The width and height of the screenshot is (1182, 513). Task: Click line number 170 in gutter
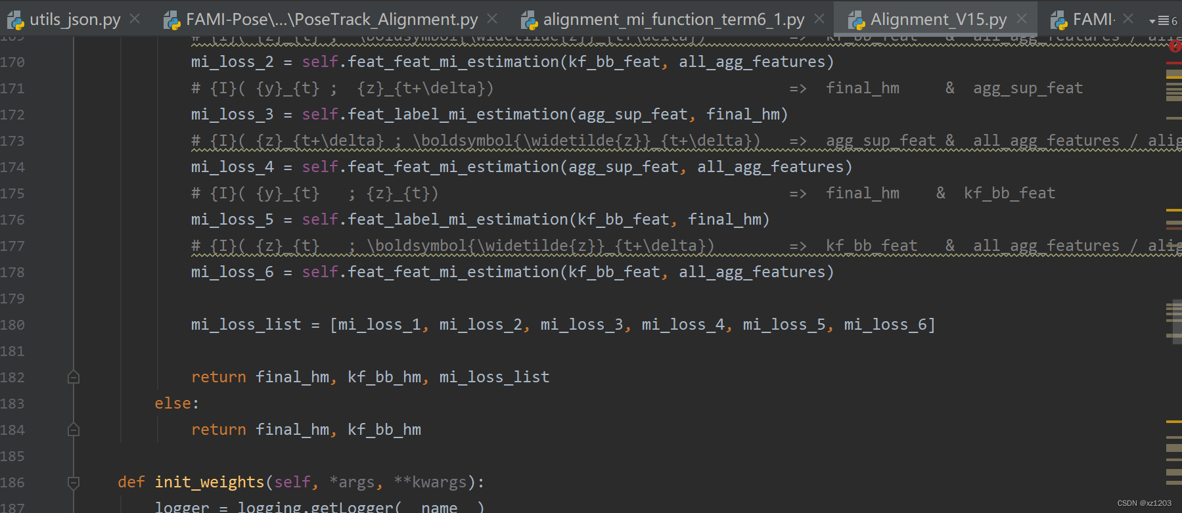coord(12,62)
